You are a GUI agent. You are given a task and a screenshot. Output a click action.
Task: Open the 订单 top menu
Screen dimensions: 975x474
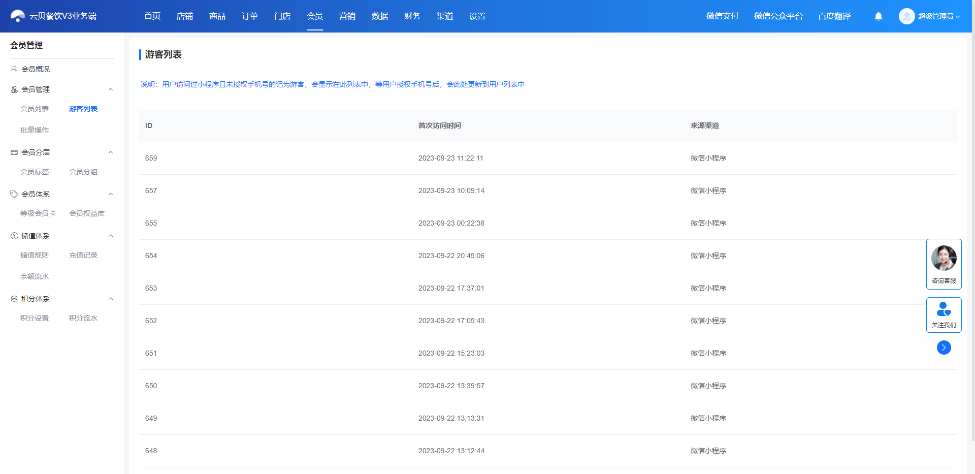pos(250,16)
